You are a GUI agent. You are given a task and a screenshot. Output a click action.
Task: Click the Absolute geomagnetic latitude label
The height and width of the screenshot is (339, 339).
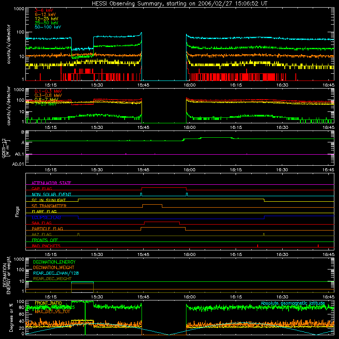[x=293, y=303]
